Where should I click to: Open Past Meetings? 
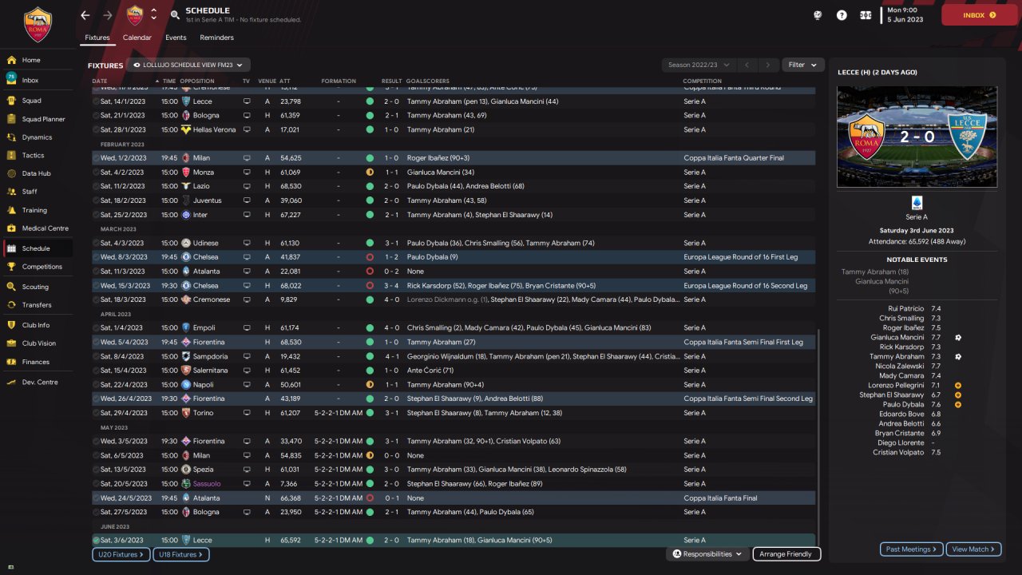(911, 549)
